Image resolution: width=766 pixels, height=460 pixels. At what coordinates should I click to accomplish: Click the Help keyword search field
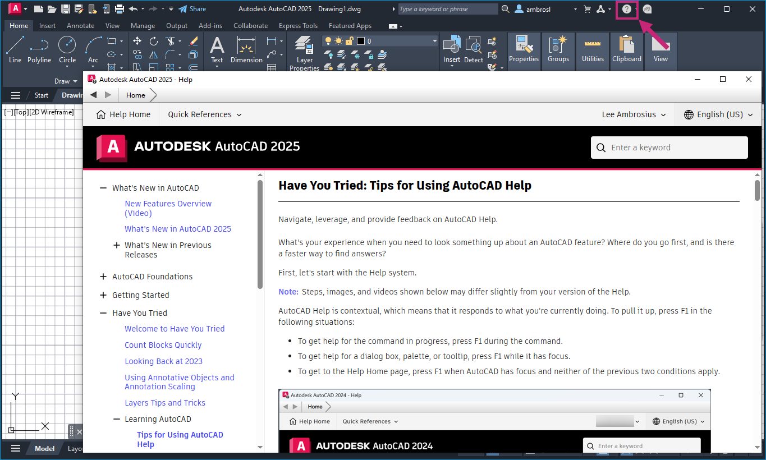tap(669, 148)
